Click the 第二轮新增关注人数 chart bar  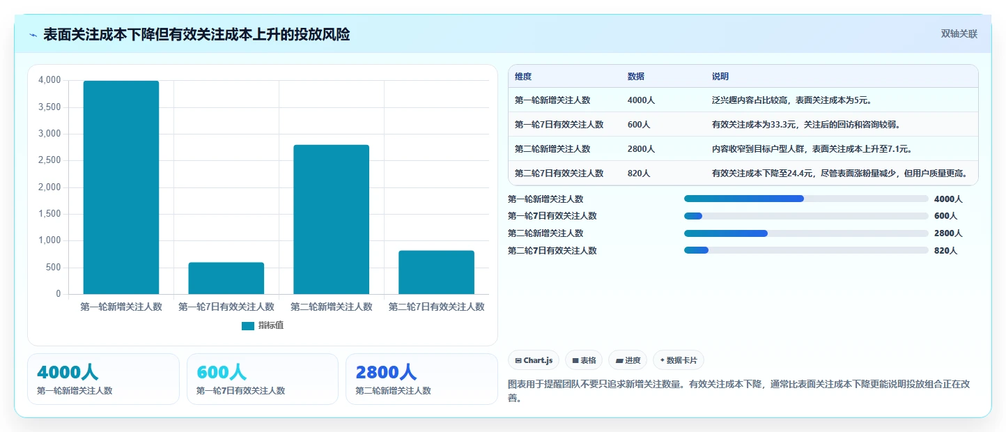coord(332,219)
